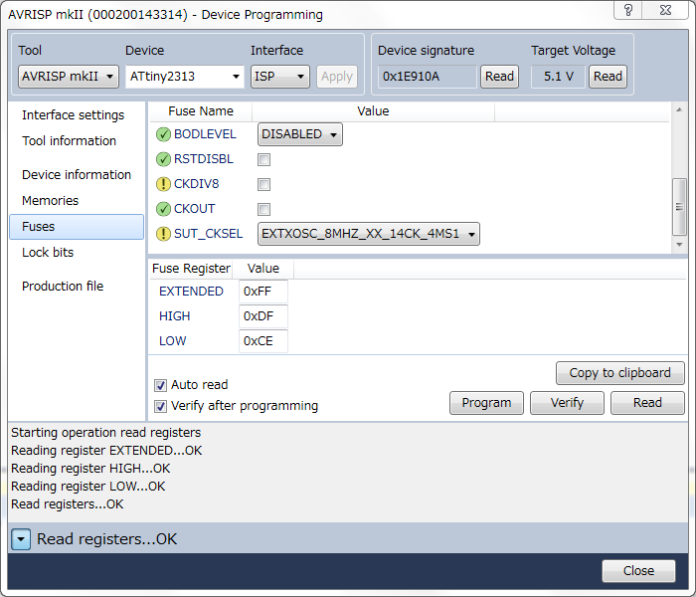Screen dimensions: 696x597
Task: Click log line 'Reading register HIGH...OK'
Action: click(90, 469)
